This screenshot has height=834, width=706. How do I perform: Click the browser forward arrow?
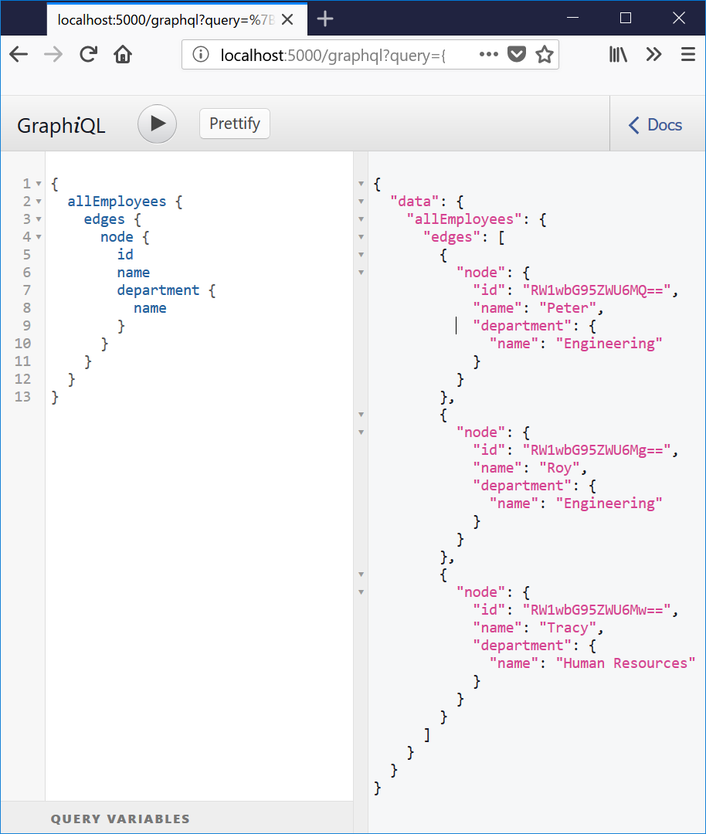click(x=53, y=54)
